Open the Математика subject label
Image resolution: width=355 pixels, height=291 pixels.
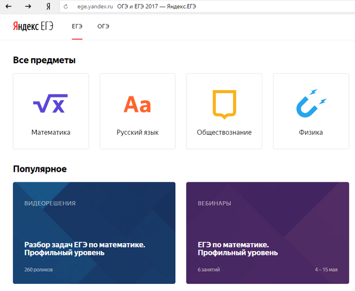click(x=51, y=132)
